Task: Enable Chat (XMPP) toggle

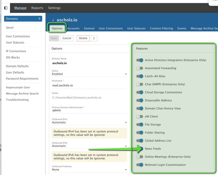Action: point(140,84)
